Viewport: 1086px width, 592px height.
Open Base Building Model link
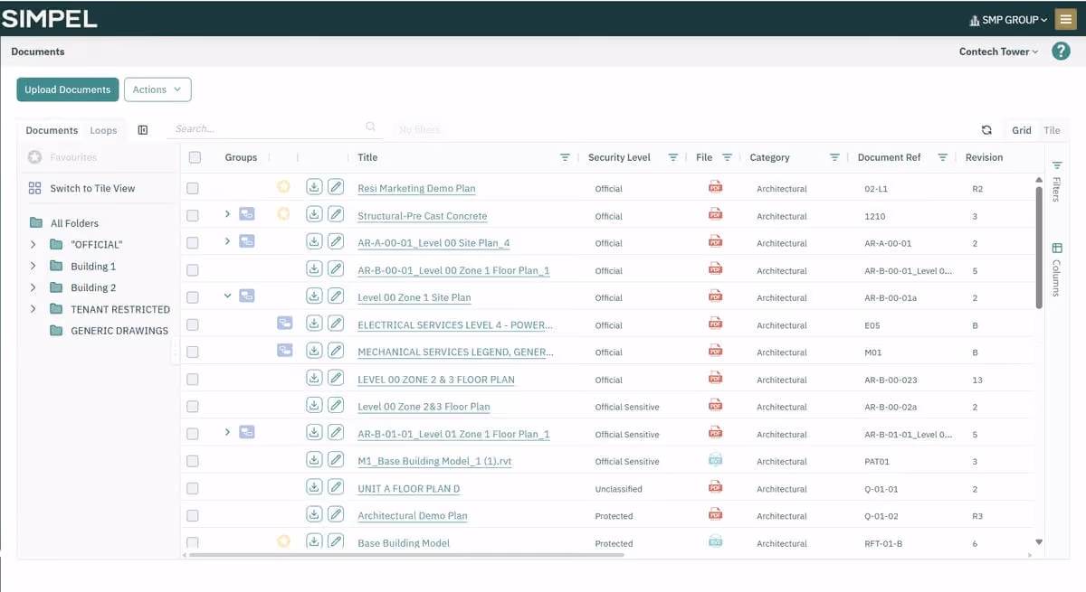[x=404, y=543]
